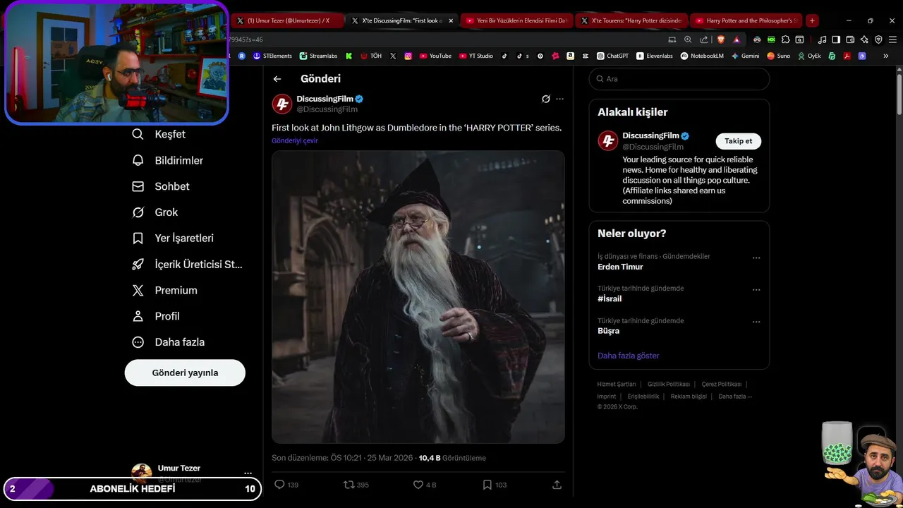Open Bildirimler notifications in sidebar

point(168,160)
